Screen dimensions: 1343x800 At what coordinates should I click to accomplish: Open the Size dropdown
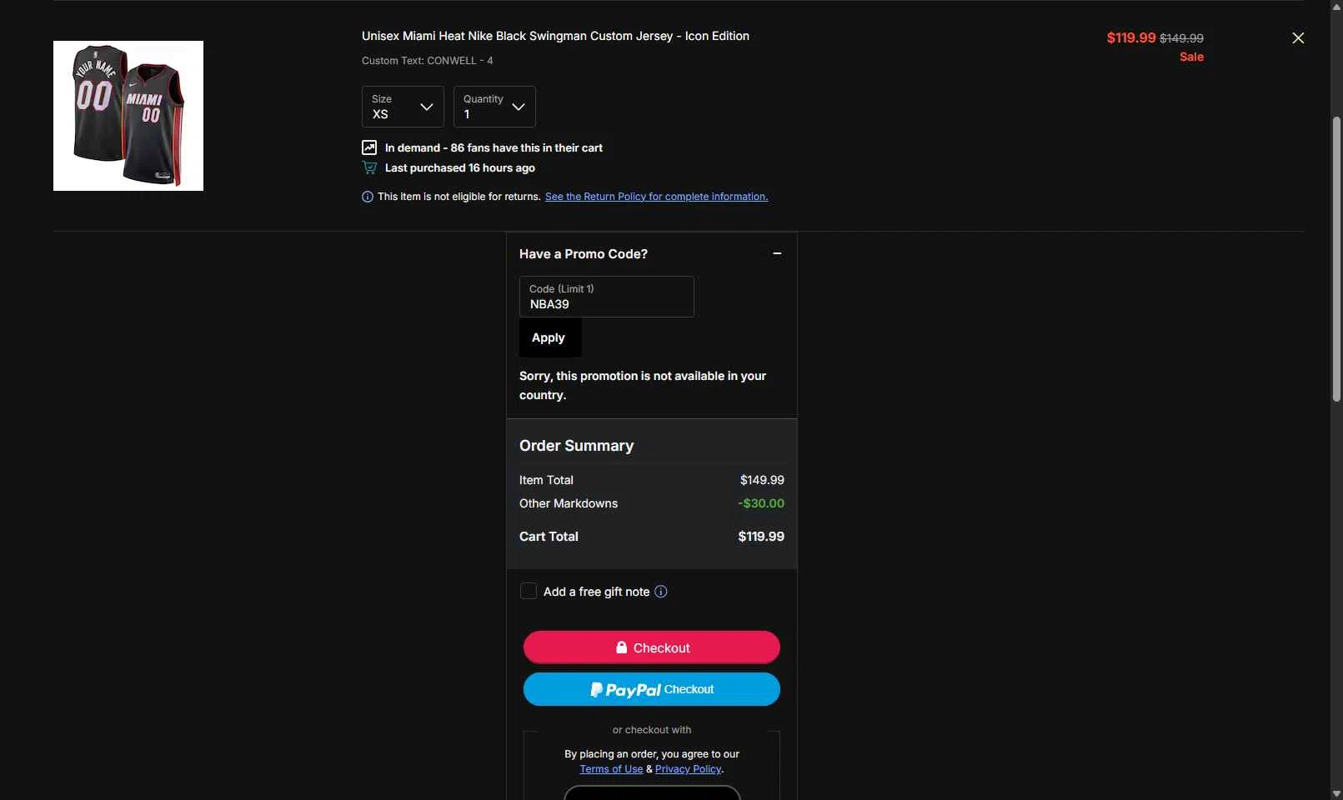403,107
